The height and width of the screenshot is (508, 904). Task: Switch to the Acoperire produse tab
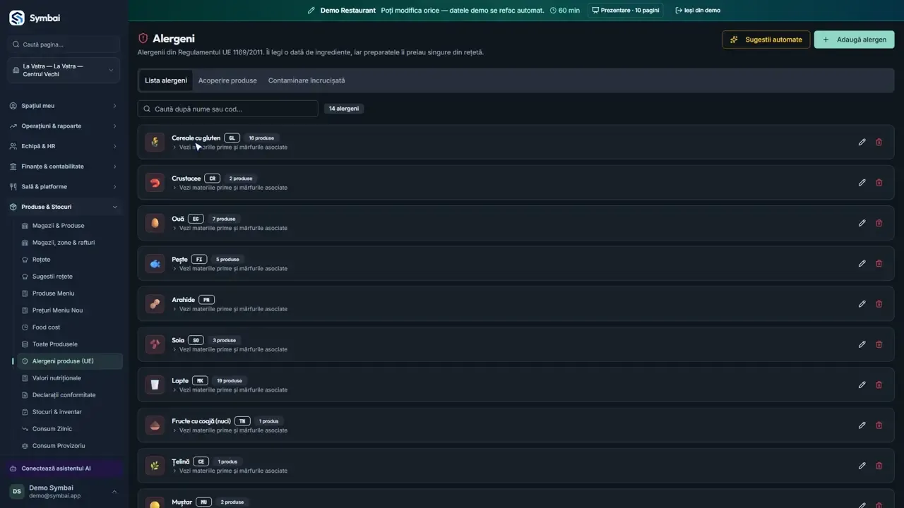tap(227, 80)
